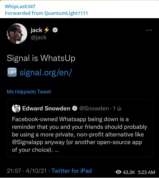159x178 pixels.
Task: Open the three-dot tweet options menu
Action: coord(149,30)
